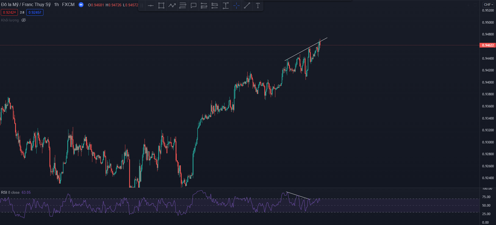Click the red sell price 0.92424 button
The image size is (496, 225).
click(x=9, y=12)
